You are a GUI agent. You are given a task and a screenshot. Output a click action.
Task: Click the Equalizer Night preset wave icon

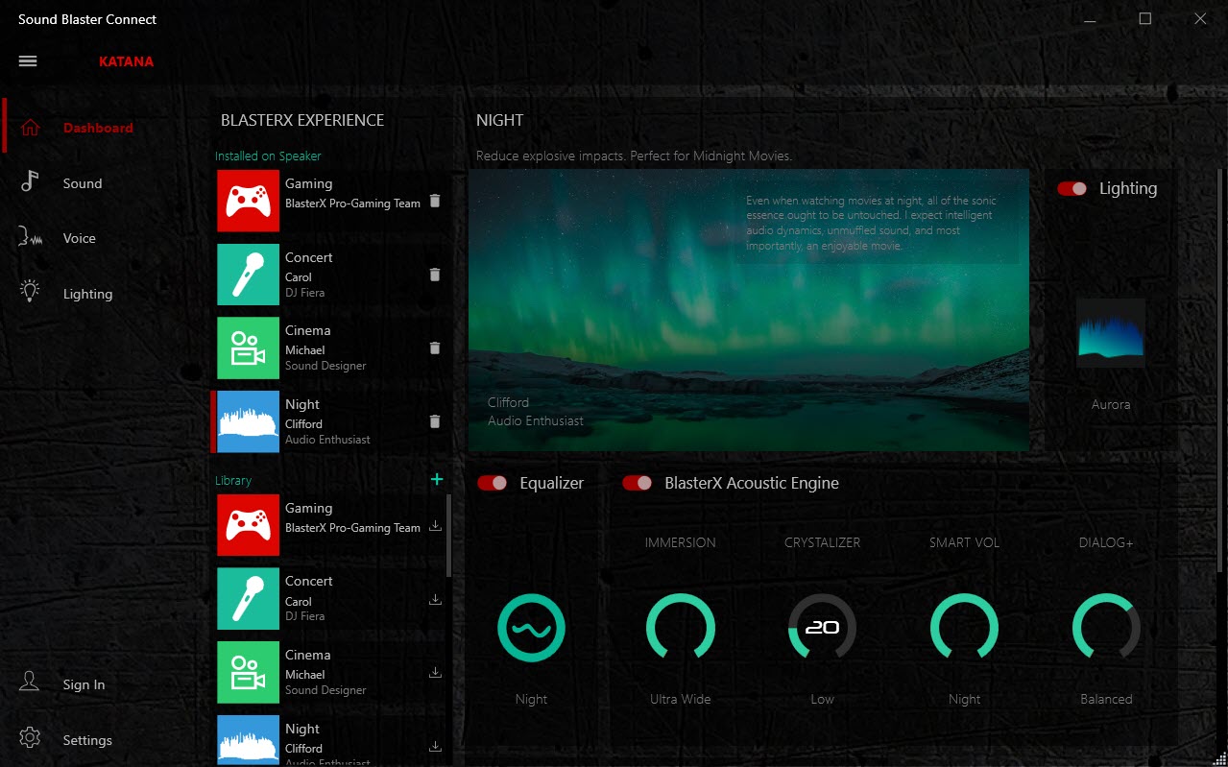(x=531, y=628)
